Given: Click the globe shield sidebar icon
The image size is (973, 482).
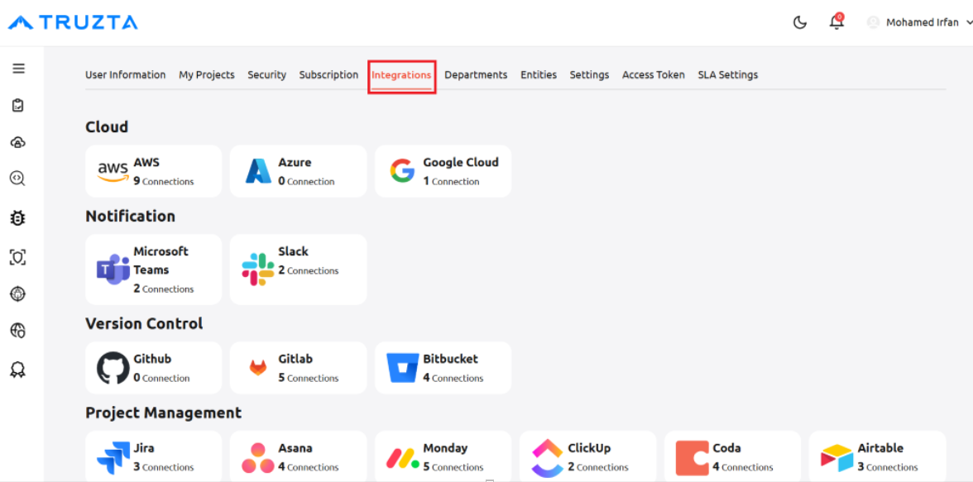Looking at the screenshot, I should 18,331.
